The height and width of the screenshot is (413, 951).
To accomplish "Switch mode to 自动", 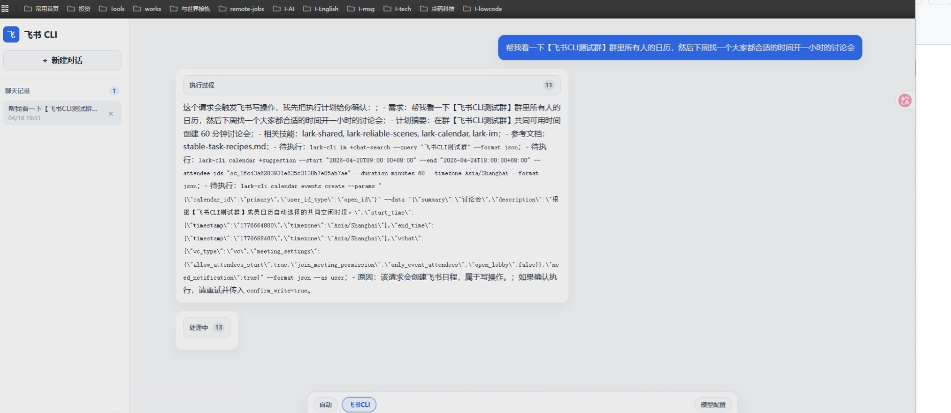I will pyautogui.click(x=326, y=405).
